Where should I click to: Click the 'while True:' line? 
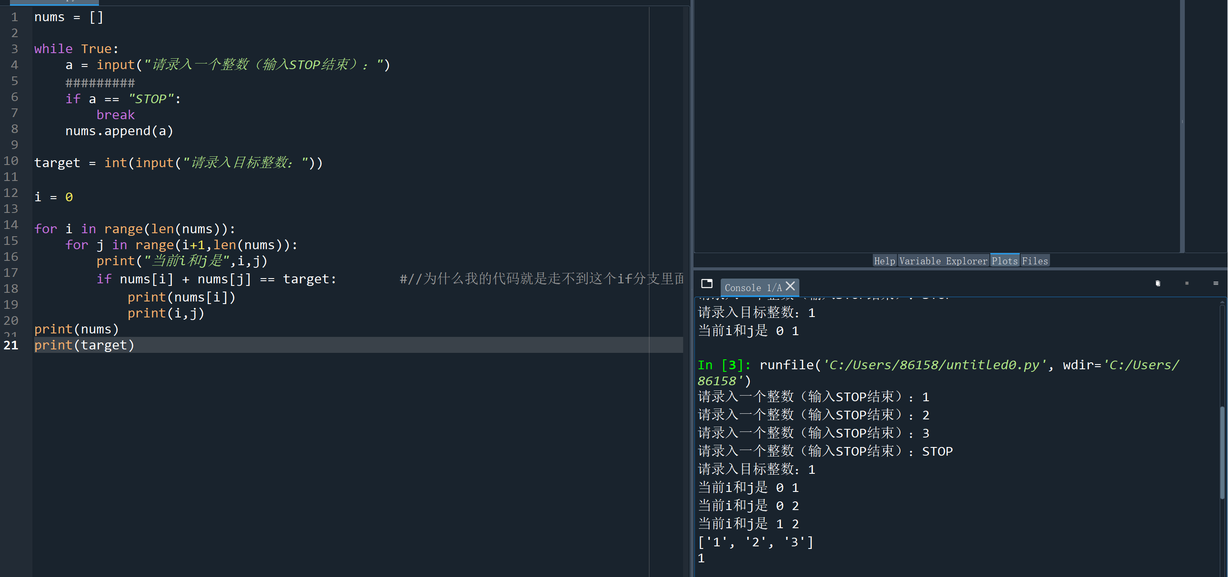(x=76, y=49)
